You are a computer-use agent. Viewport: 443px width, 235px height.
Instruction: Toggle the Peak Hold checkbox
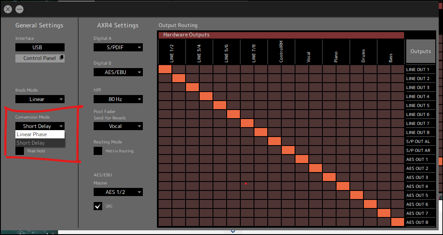pyautogui.click(x=20, y=151)
